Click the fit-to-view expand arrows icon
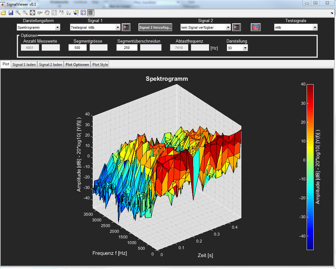Image resolution: width=336 pixels, height=269 pixels. (x=32, y=13)
